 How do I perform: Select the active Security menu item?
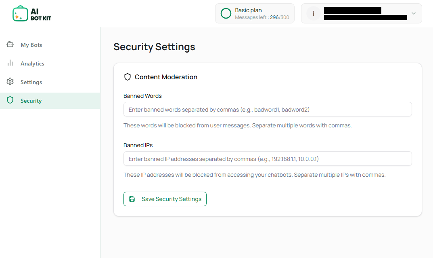coord(31,100)
